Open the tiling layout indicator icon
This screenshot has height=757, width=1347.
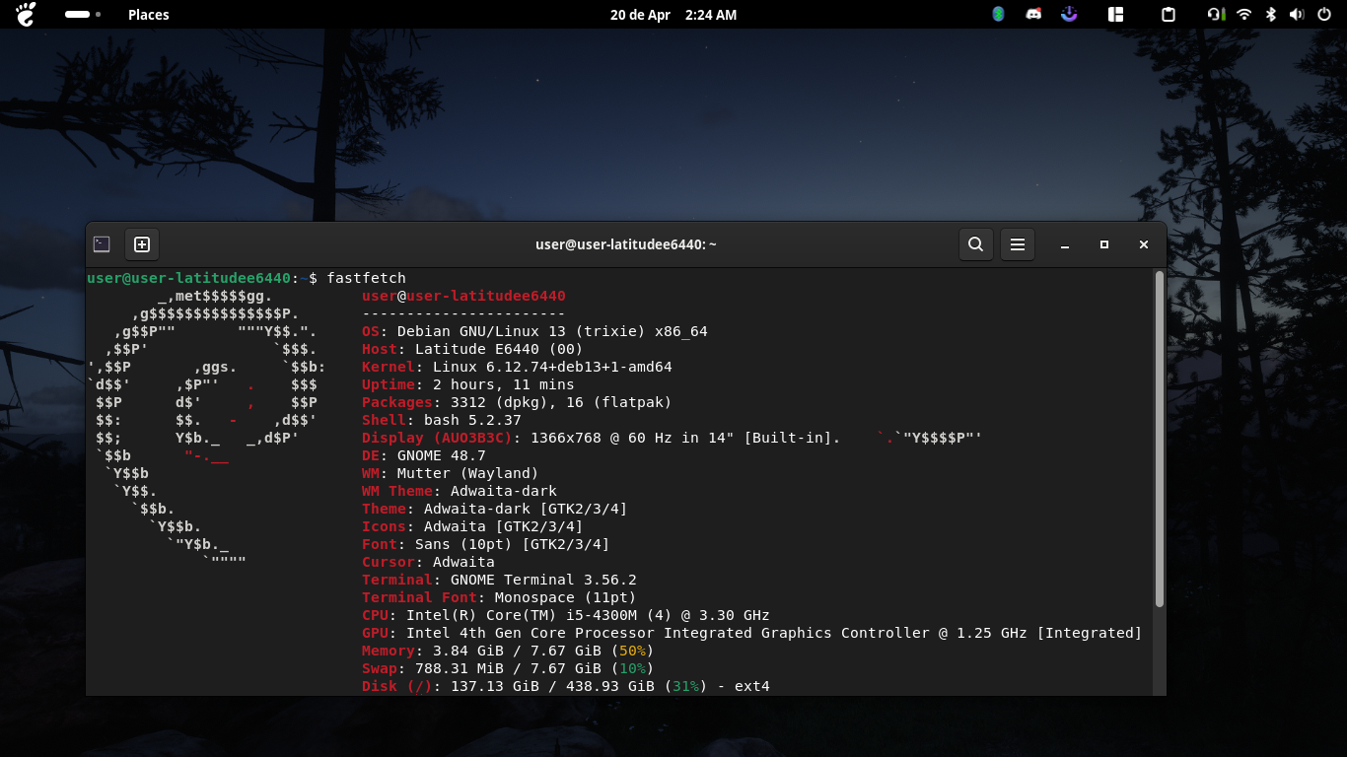[x=1116, y=15]
